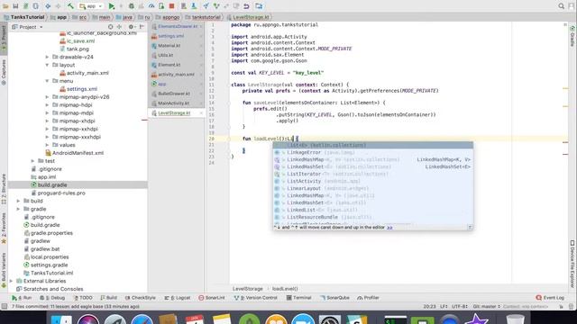This screenshot has width=577, height=324.
Task: Toggle the Gradle side tool window
Action: (572, 36)
